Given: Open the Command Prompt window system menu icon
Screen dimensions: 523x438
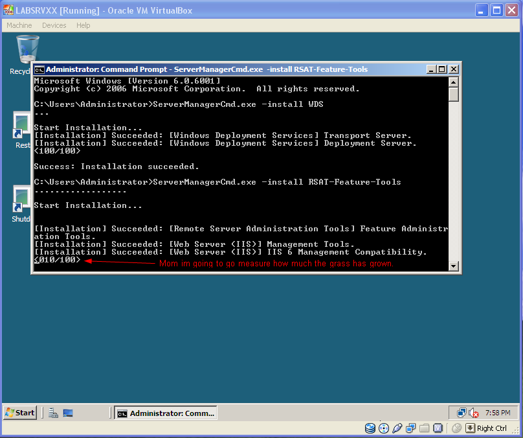Looking at the screenshot, I should pyautogui.click(x=39, y=69).
